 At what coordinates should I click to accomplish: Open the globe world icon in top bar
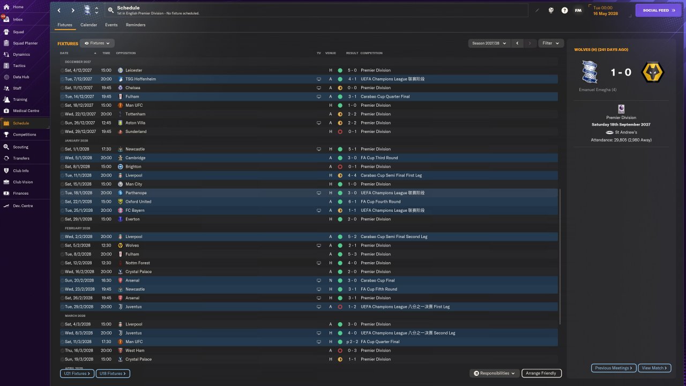click(x=551, y=10)
